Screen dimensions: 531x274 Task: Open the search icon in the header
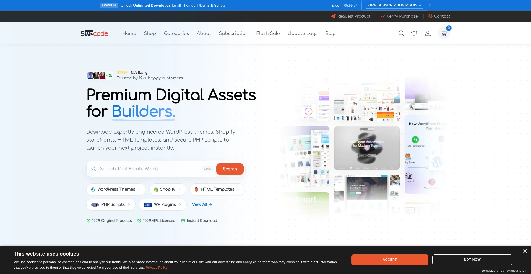401,33
